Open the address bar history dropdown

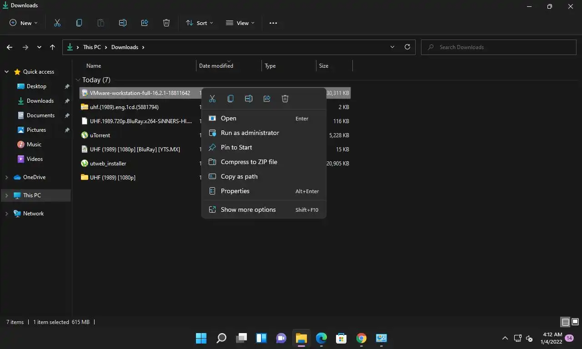[x=392, y=47]
